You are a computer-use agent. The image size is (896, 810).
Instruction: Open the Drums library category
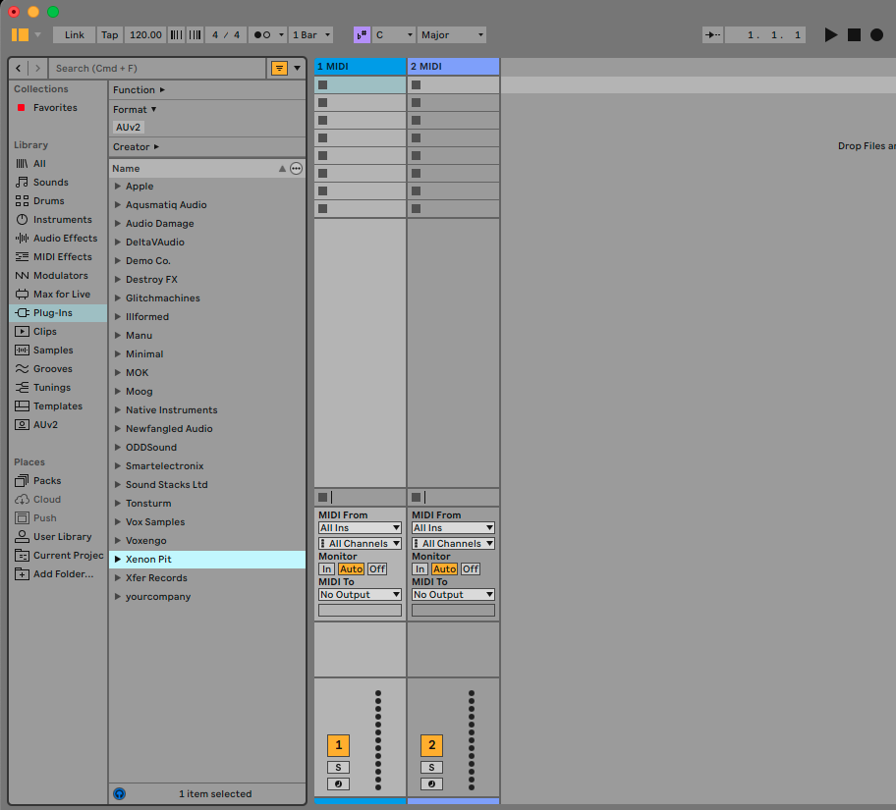tap(48, 201)
